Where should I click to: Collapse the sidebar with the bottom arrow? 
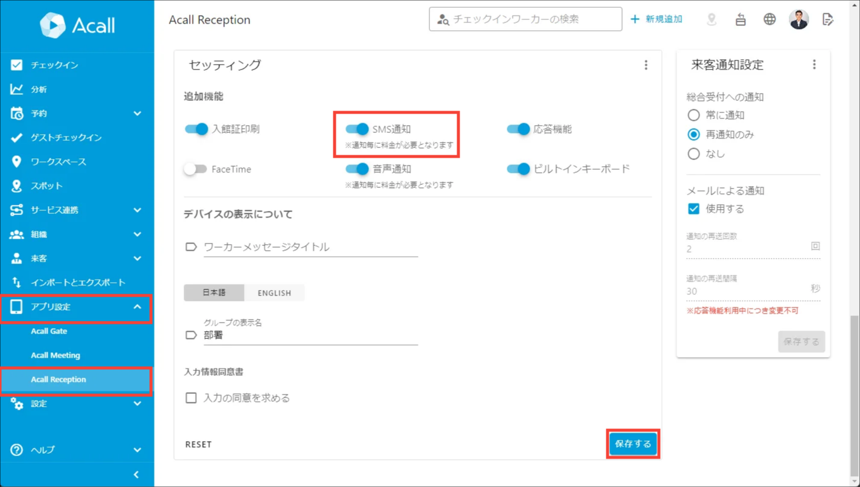(136, 474)
